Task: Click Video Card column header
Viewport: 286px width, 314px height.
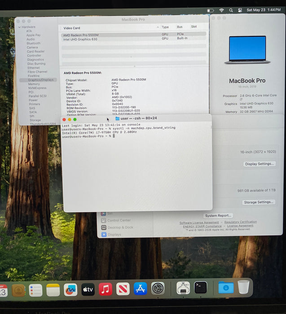Action: tap(71, 28)
